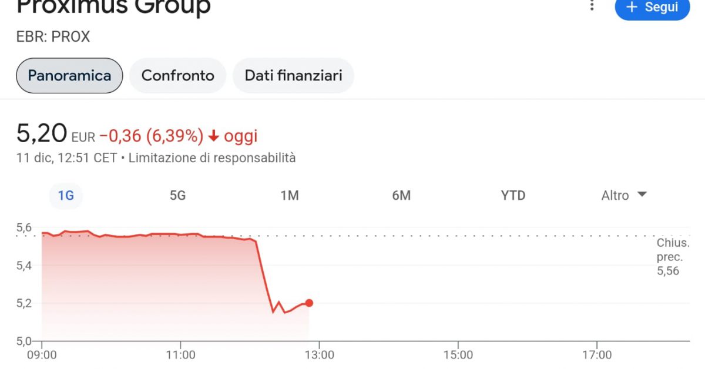Click the plus icon in Segui button
The height and width of the screenshot is (369, 705).
click(632, 7)
